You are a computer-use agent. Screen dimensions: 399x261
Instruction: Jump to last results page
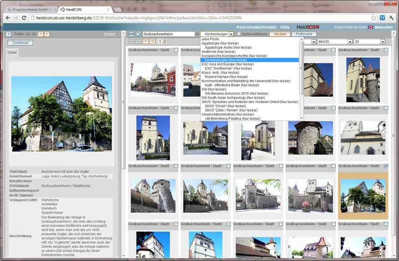[x=153, y=41]
